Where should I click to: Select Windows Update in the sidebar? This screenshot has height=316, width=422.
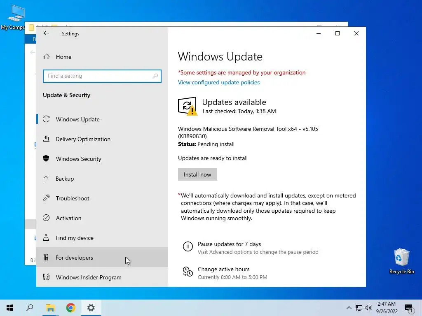coord(102,119)
